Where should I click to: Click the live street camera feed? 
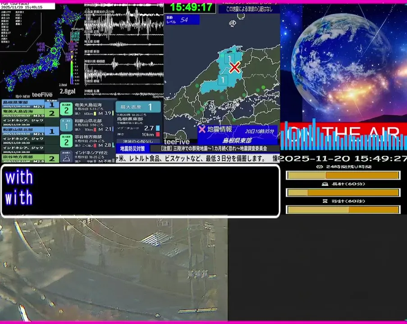coord(114,270)
